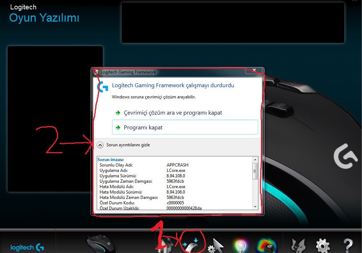Click 'Programı kapat' option
This screenshot has height=253, width=362.
(185, 127)
